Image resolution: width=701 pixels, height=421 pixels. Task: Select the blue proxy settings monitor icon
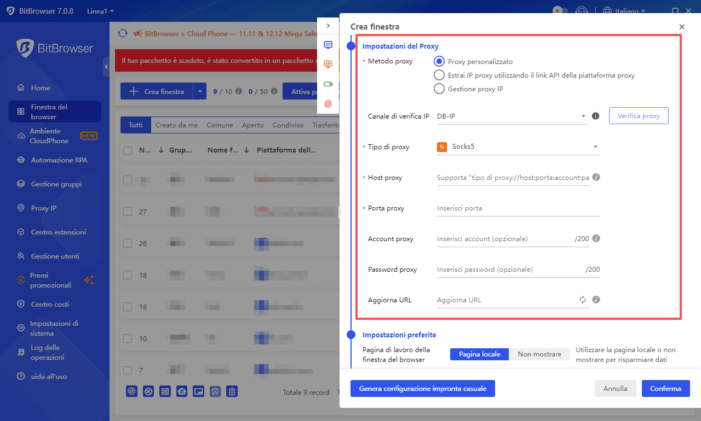click(328, 45)
